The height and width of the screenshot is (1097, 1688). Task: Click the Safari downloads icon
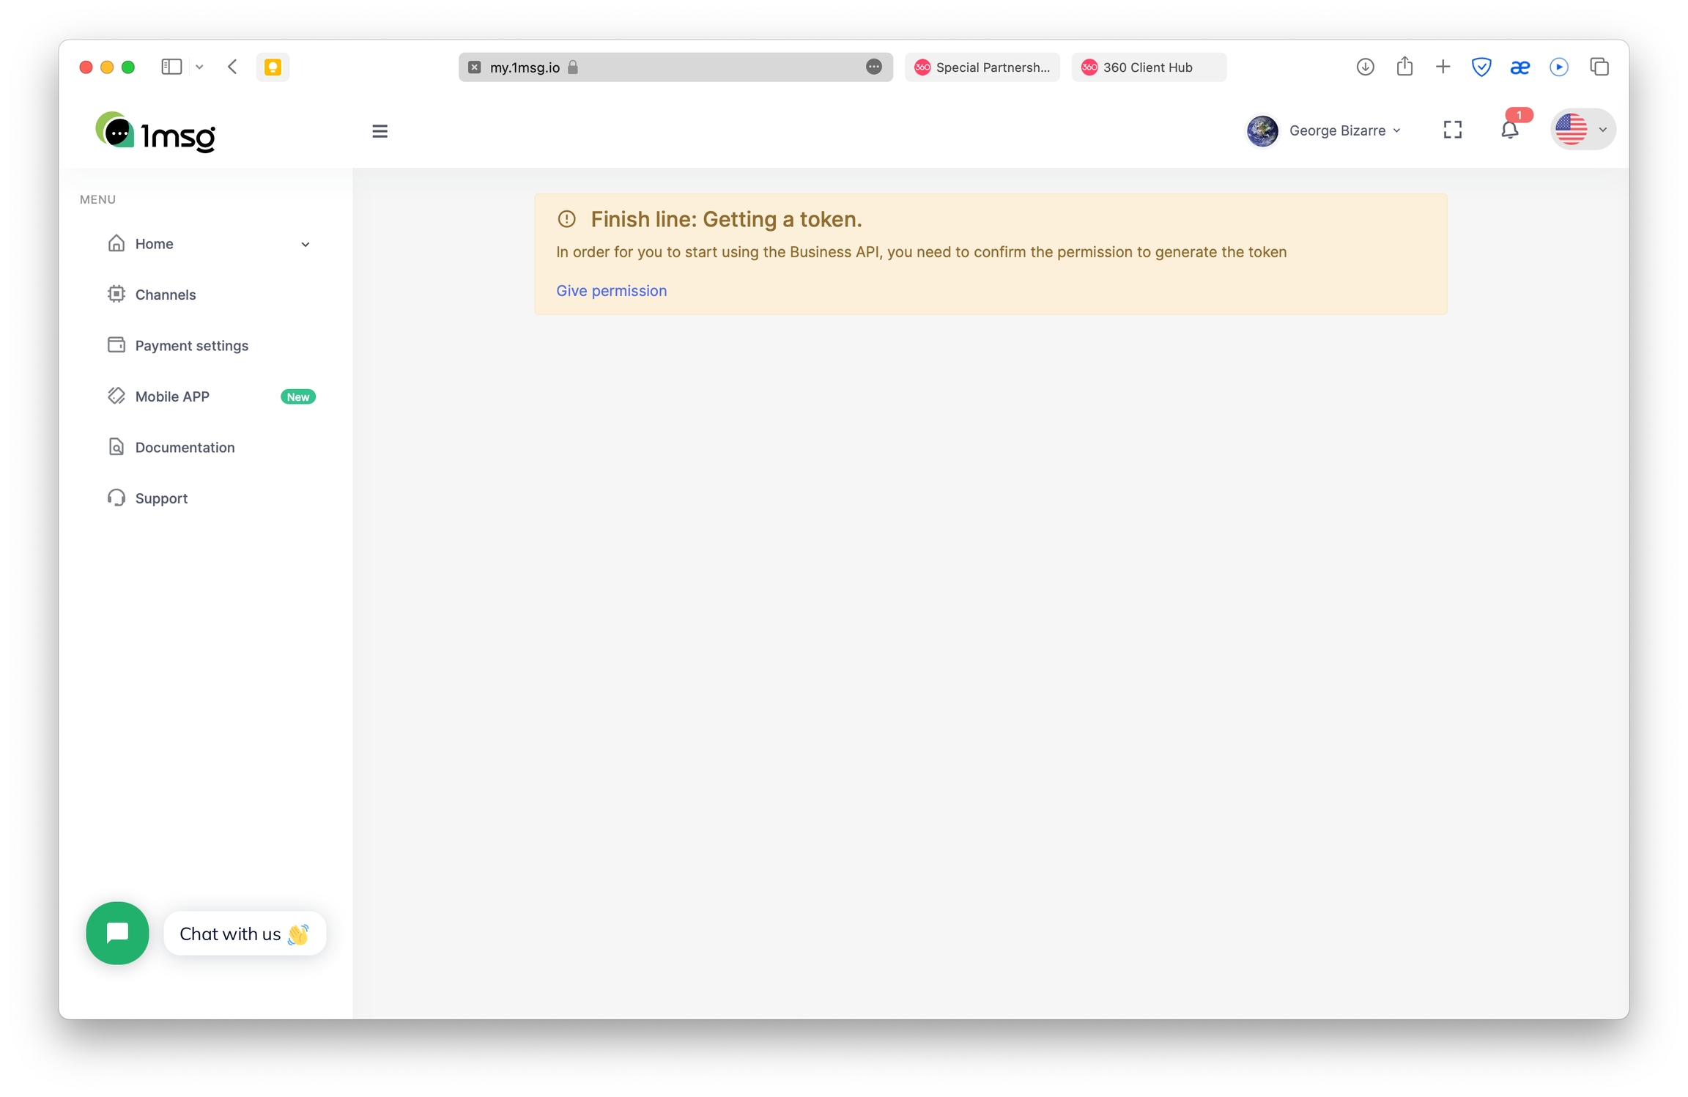1364,67
